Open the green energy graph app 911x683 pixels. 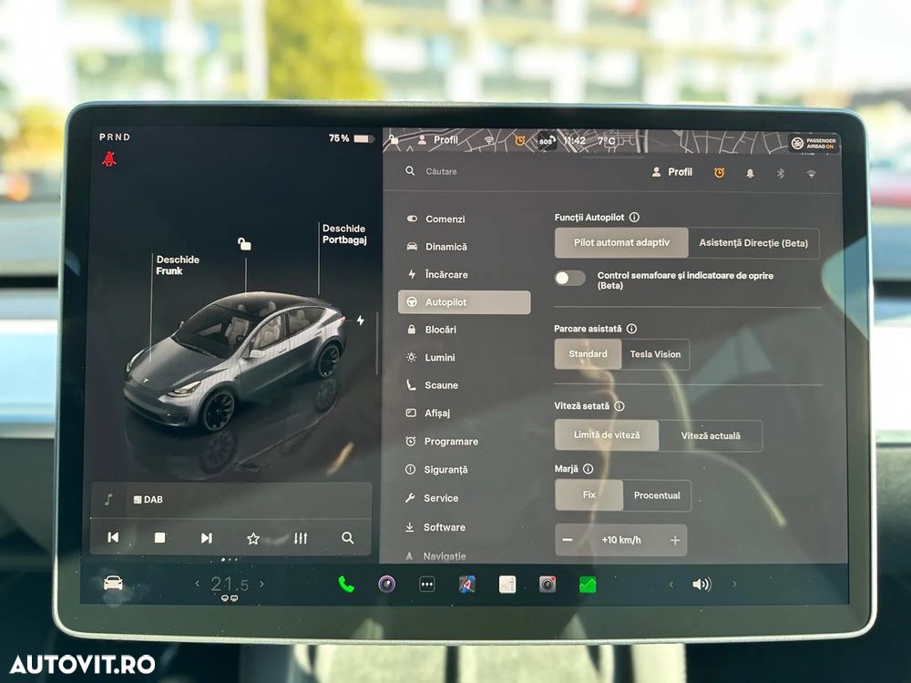tap(588, 585)
